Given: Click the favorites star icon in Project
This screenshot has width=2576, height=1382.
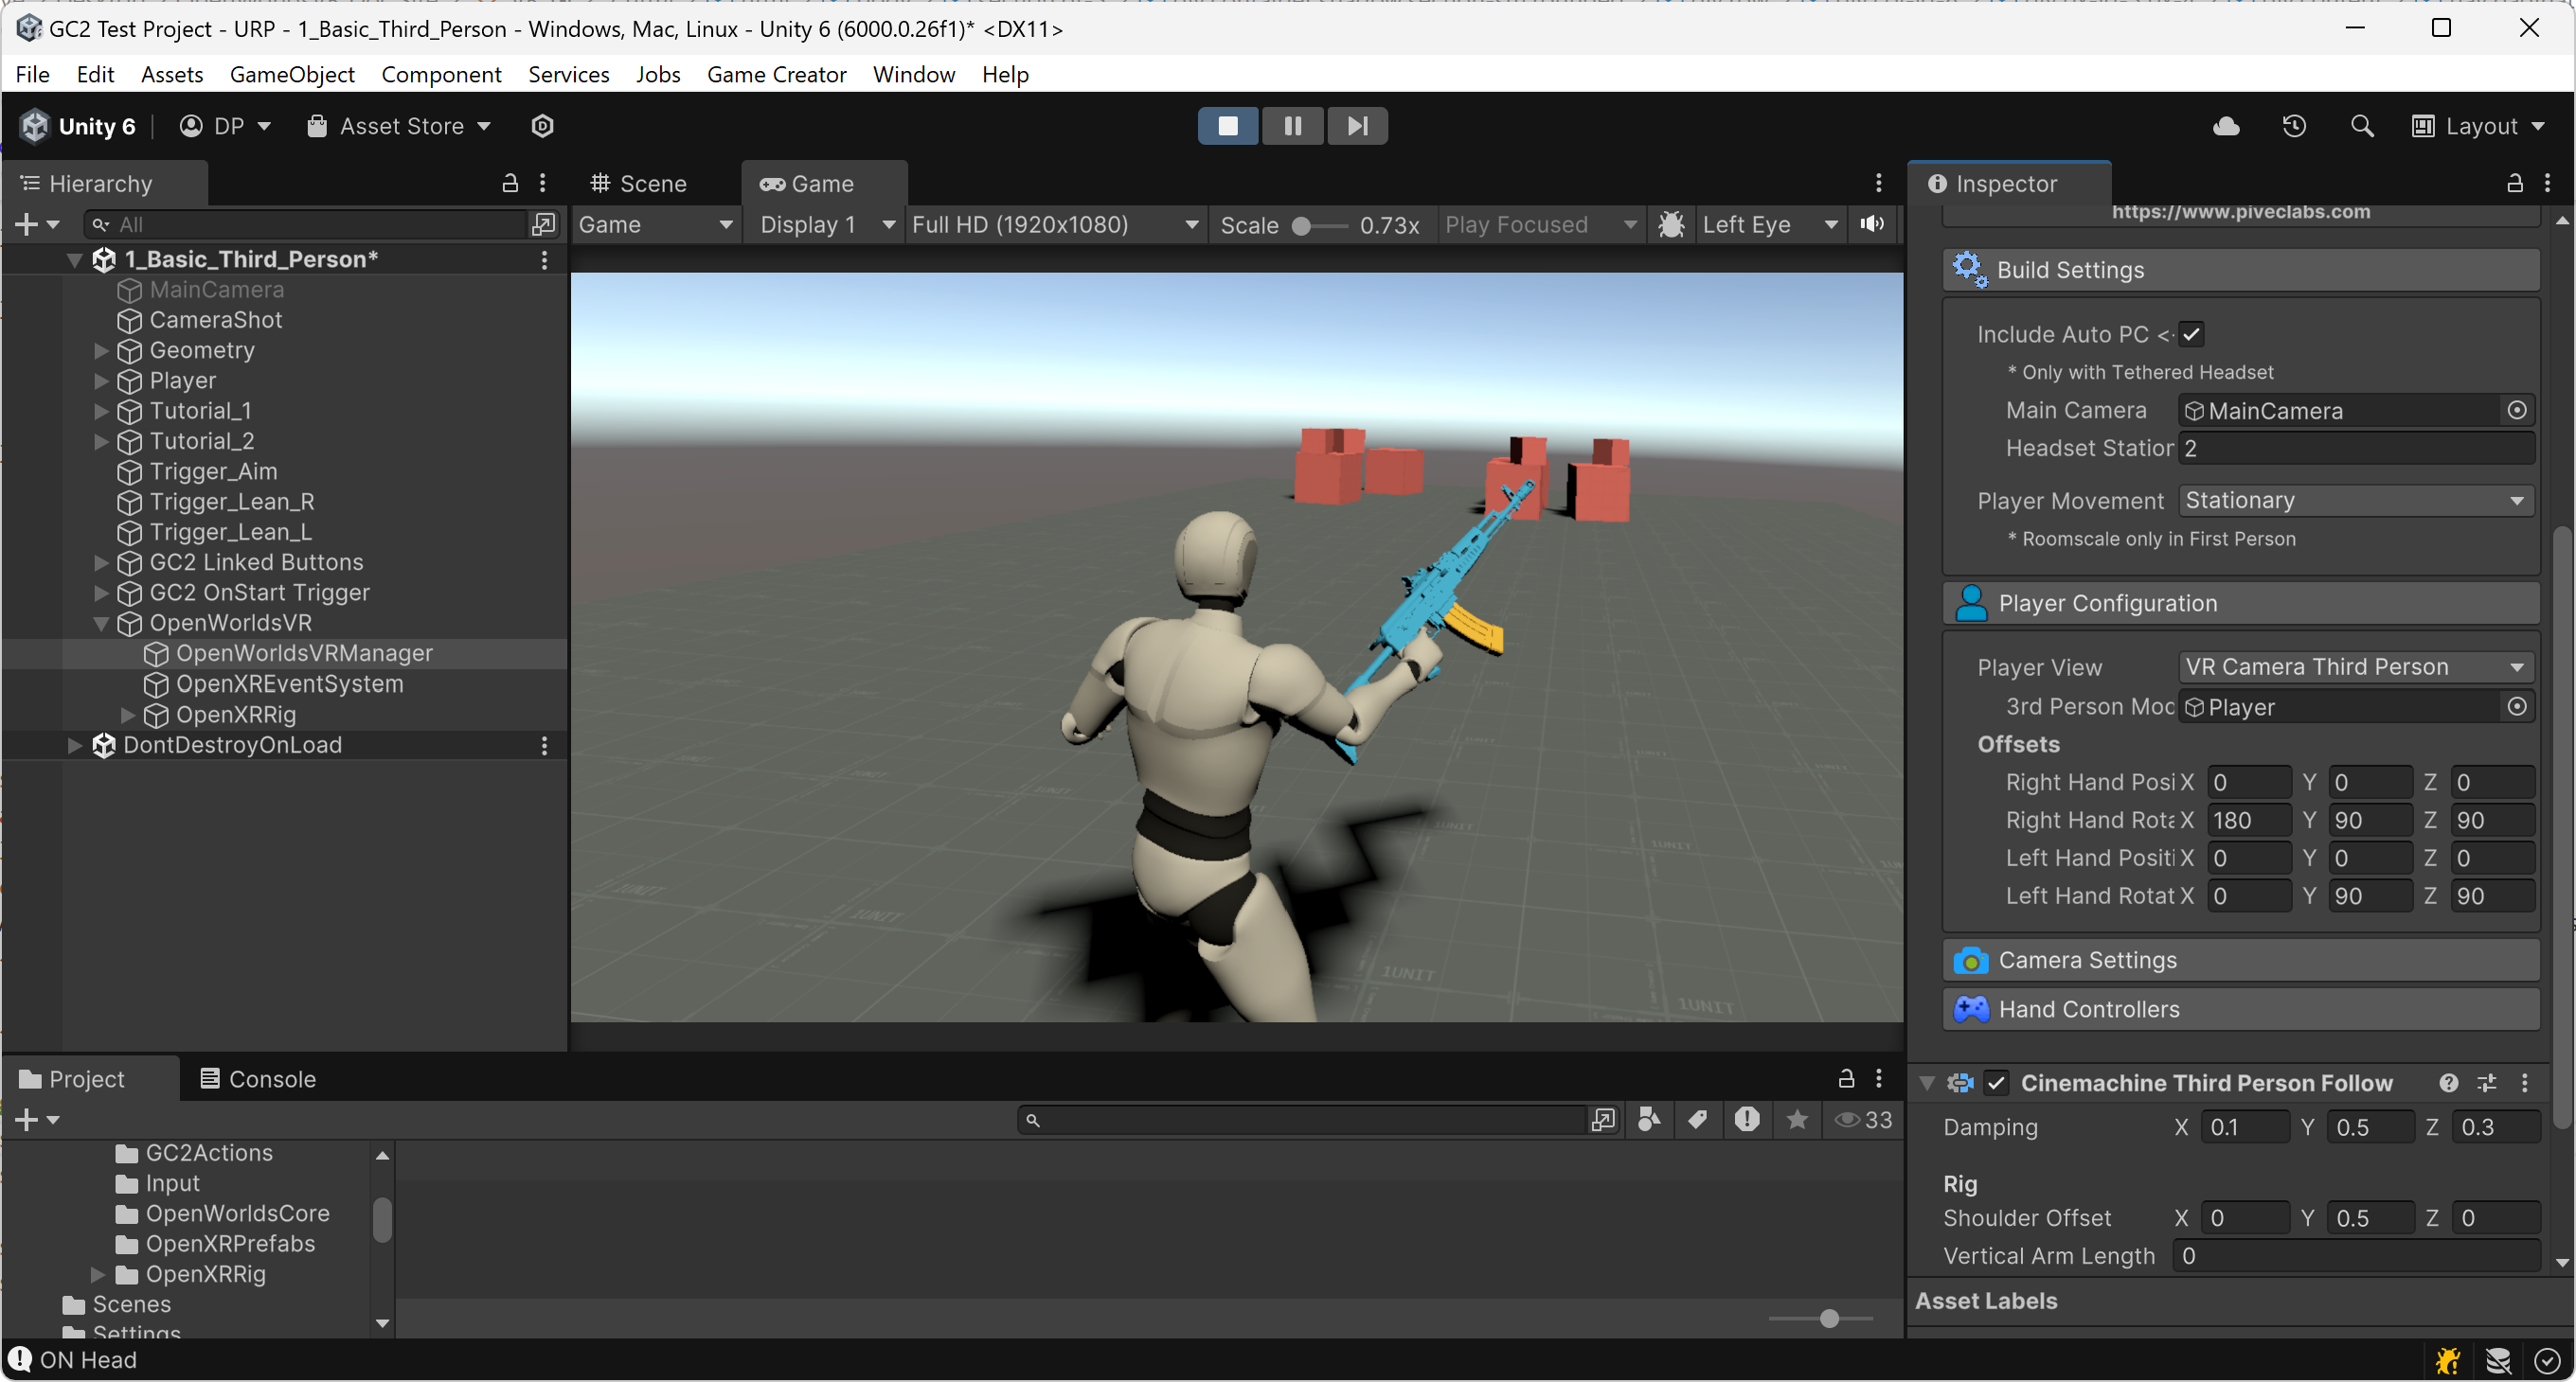Looking at the screenshot, I should coord(1797,1119).
